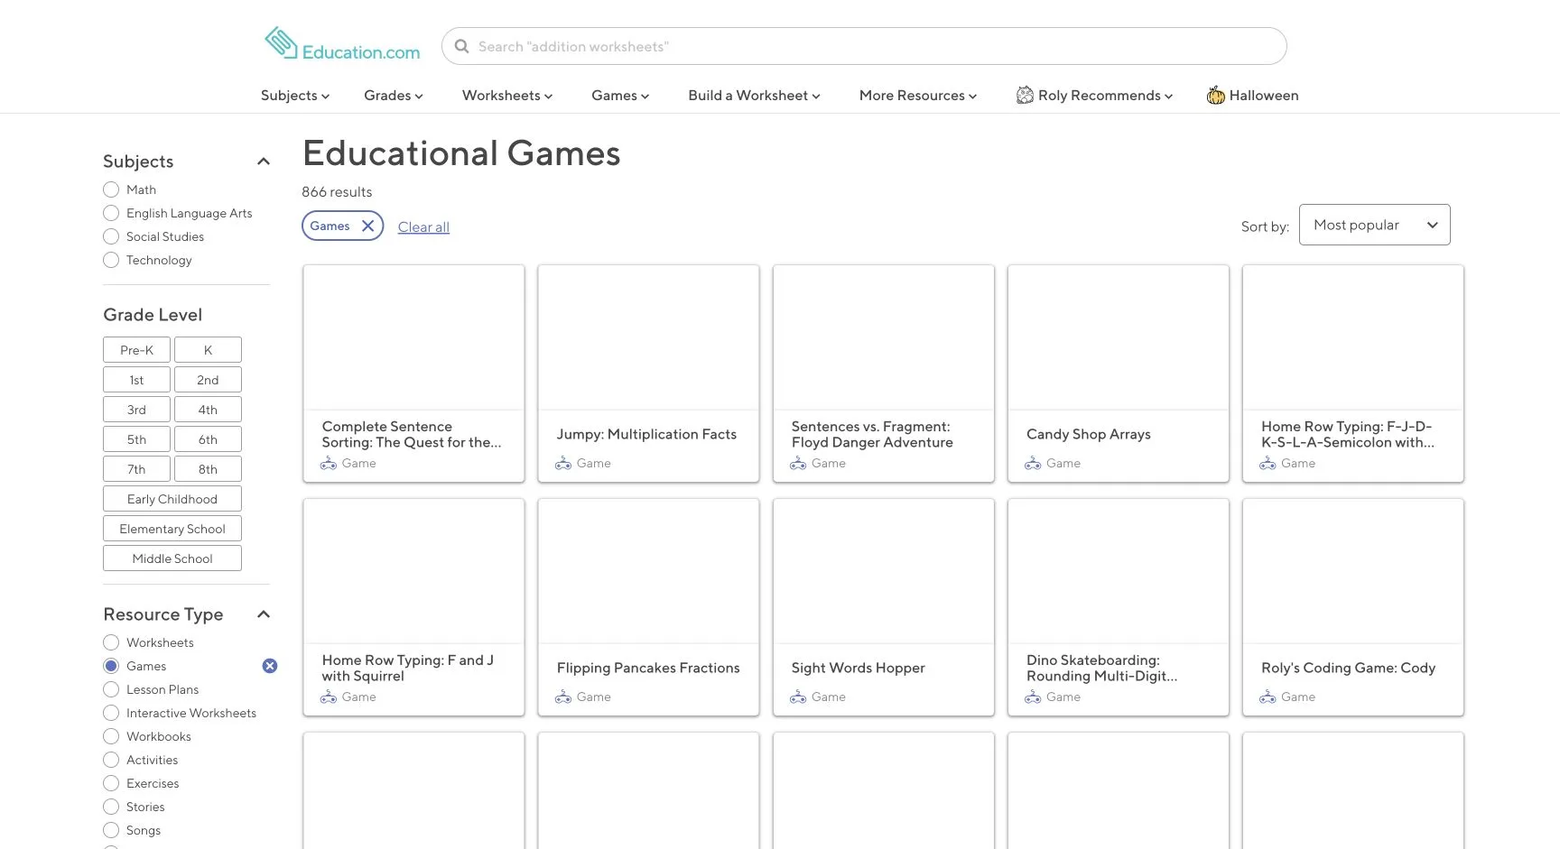
Task: Select Stories resource type radio
Action: 111,807
